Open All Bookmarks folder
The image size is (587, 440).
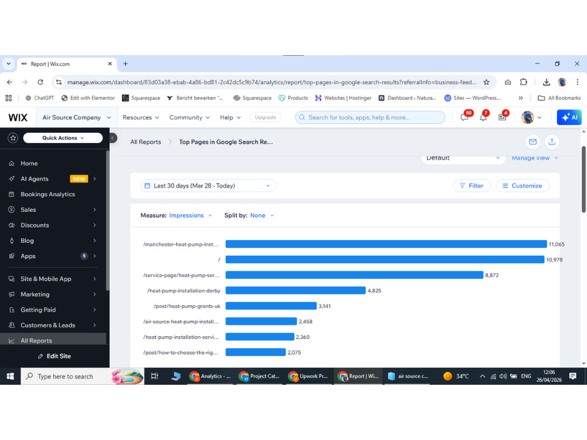click(559, 98)
